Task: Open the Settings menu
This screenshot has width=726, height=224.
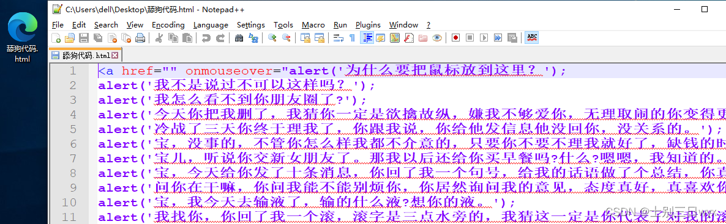Action: click(x=251, y=25)
